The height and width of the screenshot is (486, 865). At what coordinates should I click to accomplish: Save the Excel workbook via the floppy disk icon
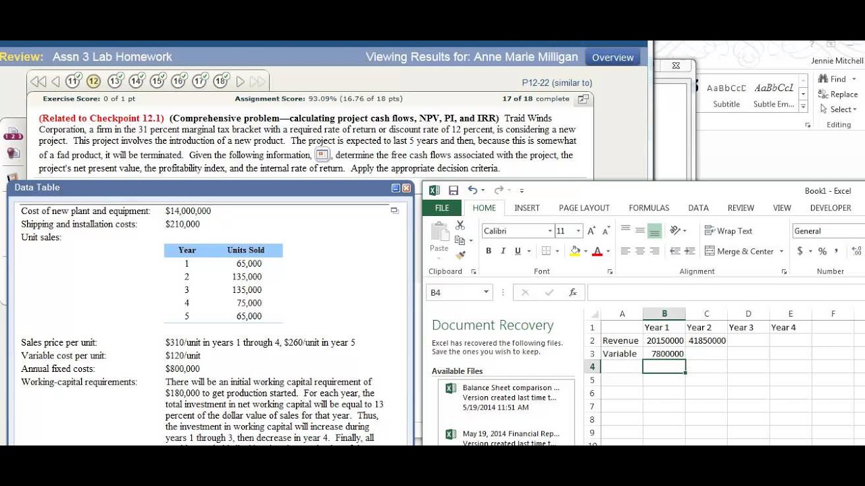453,191
